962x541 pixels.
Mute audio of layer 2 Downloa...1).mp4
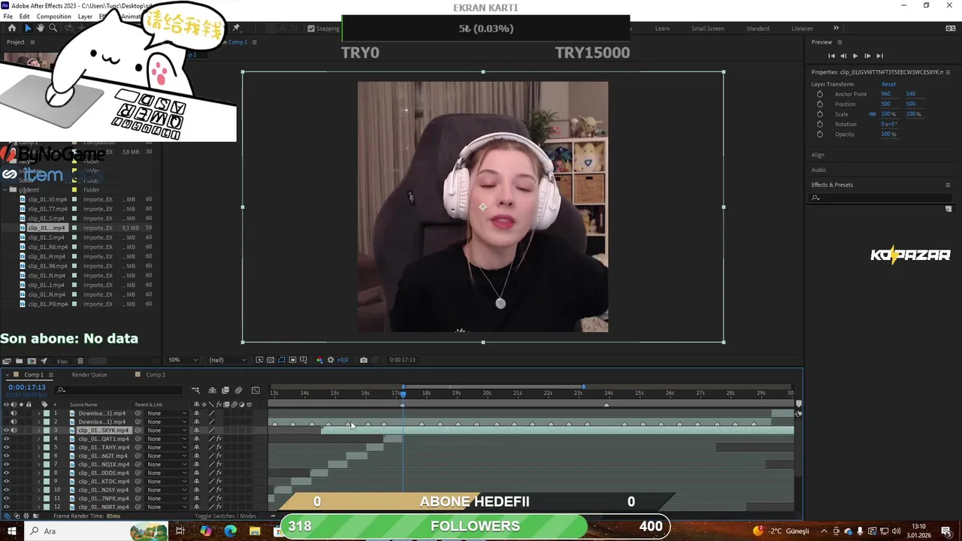(x=14, y=422)
